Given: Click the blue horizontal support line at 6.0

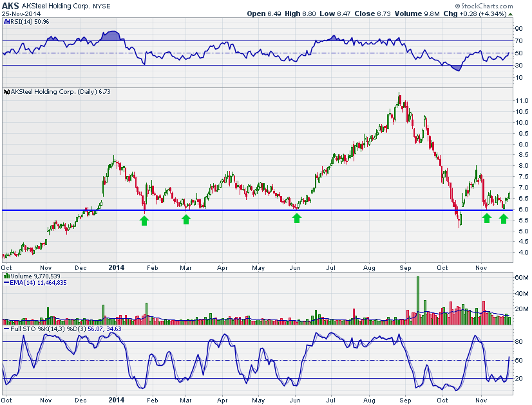Looking at the screenshot, I should (x=258, y=210).
